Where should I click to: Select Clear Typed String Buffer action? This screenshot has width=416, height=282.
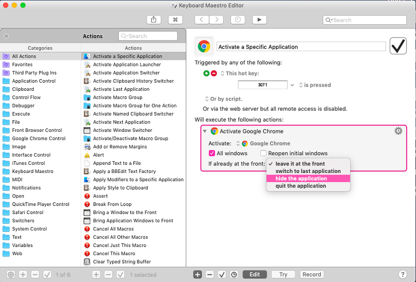point(133,262)
